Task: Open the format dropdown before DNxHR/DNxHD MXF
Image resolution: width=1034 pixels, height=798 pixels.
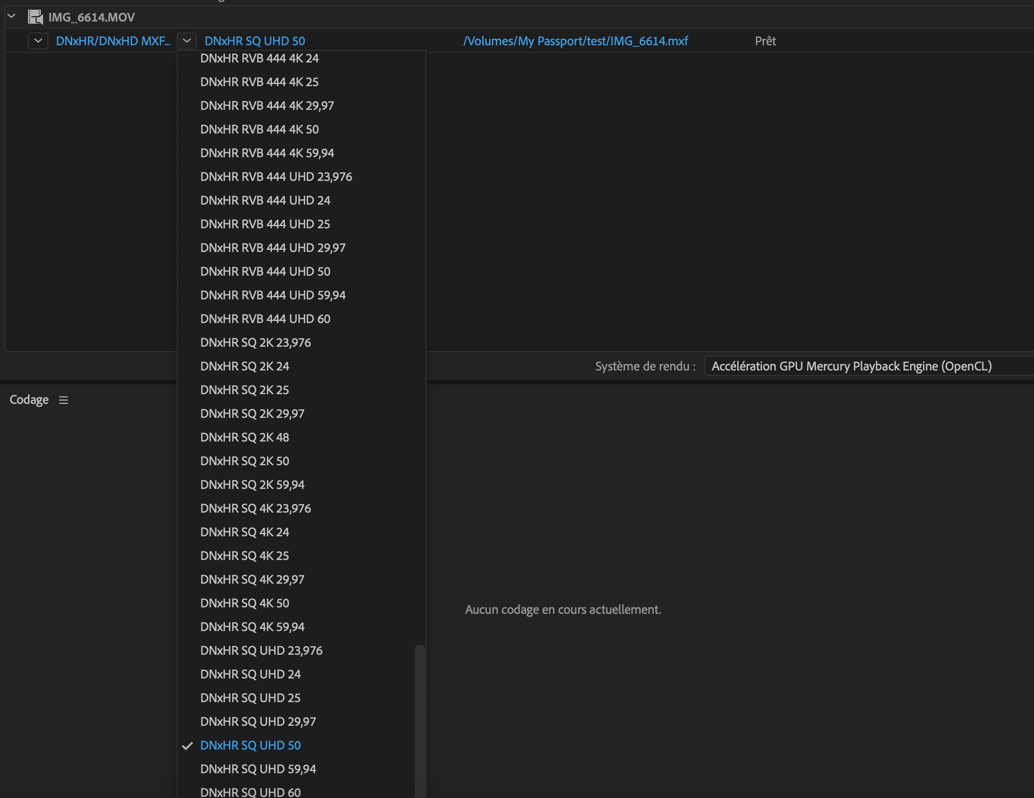Action: (38, 41)
